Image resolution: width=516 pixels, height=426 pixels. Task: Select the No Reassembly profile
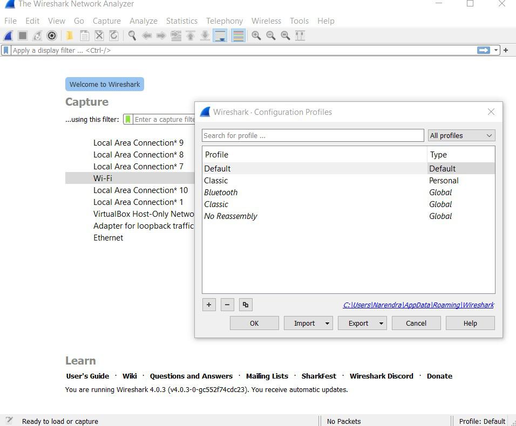pos(349,216)
